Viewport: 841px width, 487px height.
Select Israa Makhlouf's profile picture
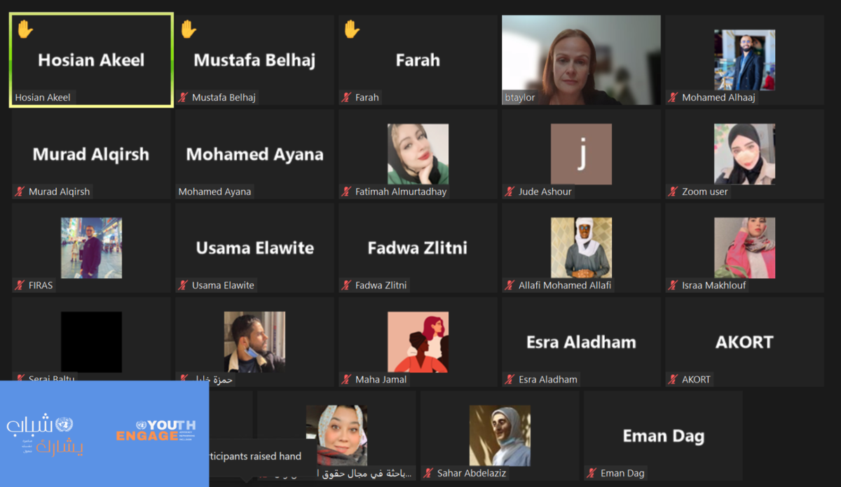pos(744,247)
